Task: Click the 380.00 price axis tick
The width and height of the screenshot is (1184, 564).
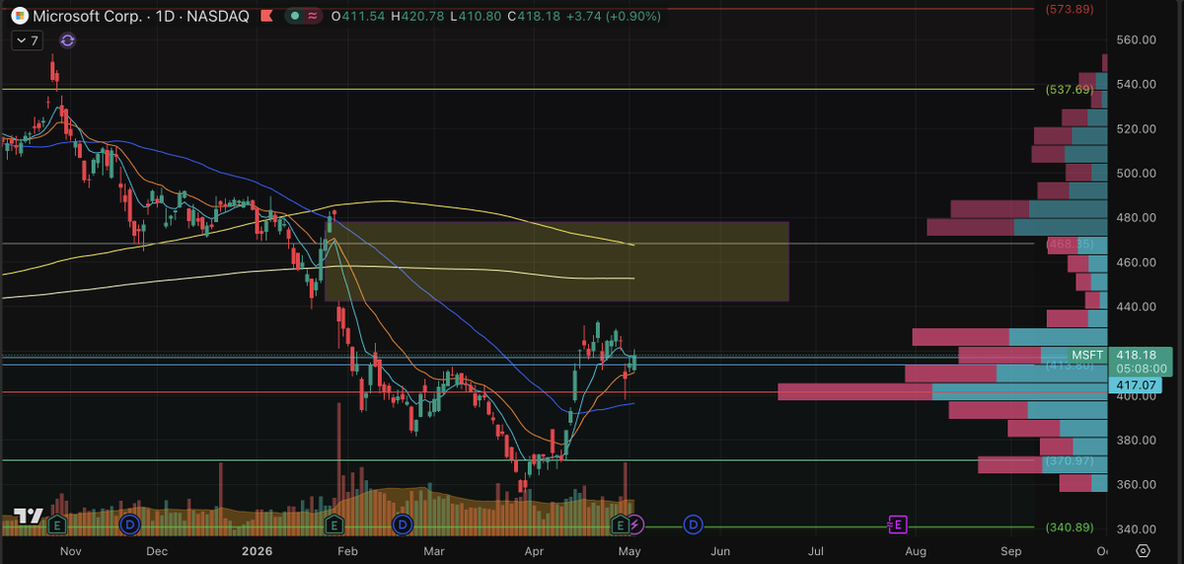Action: 1136,440
